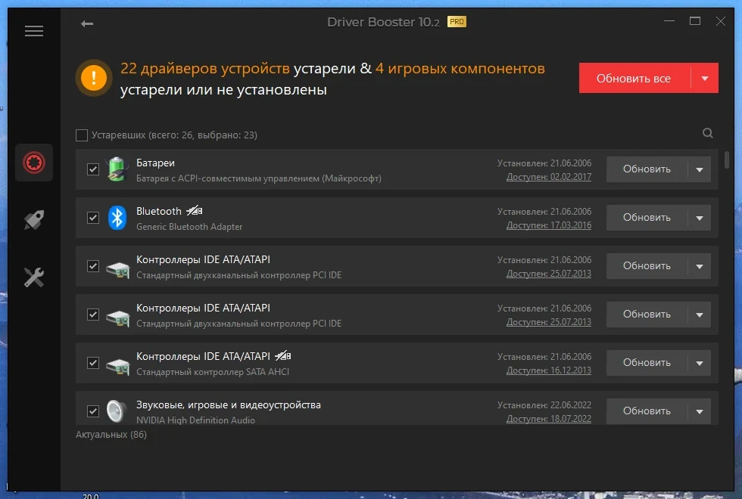Click the driver list scrollbar thumb
Image resolution: width=742 pixels, height=499 pixels.
tap(726, 160)
